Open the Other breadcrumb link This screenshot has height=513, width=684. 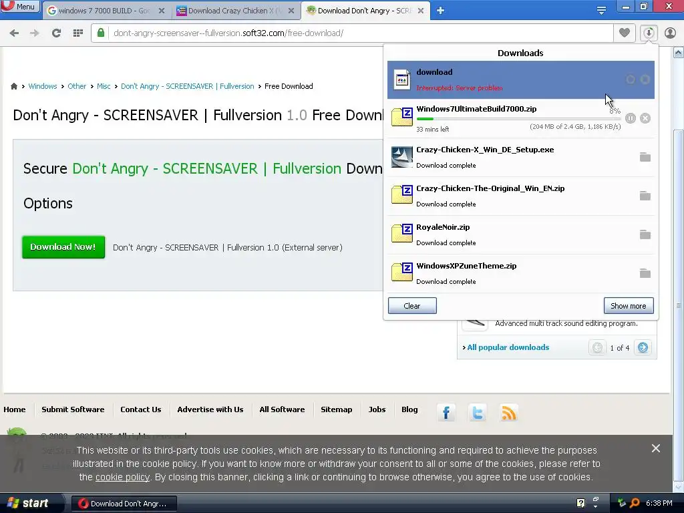pos(77,86)
